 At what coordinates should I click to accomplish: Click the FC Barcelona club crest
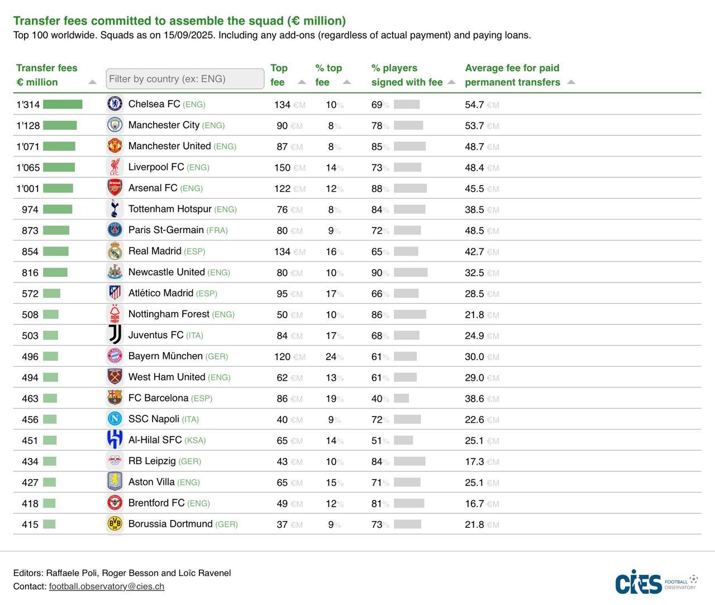[x=115, y=398]
